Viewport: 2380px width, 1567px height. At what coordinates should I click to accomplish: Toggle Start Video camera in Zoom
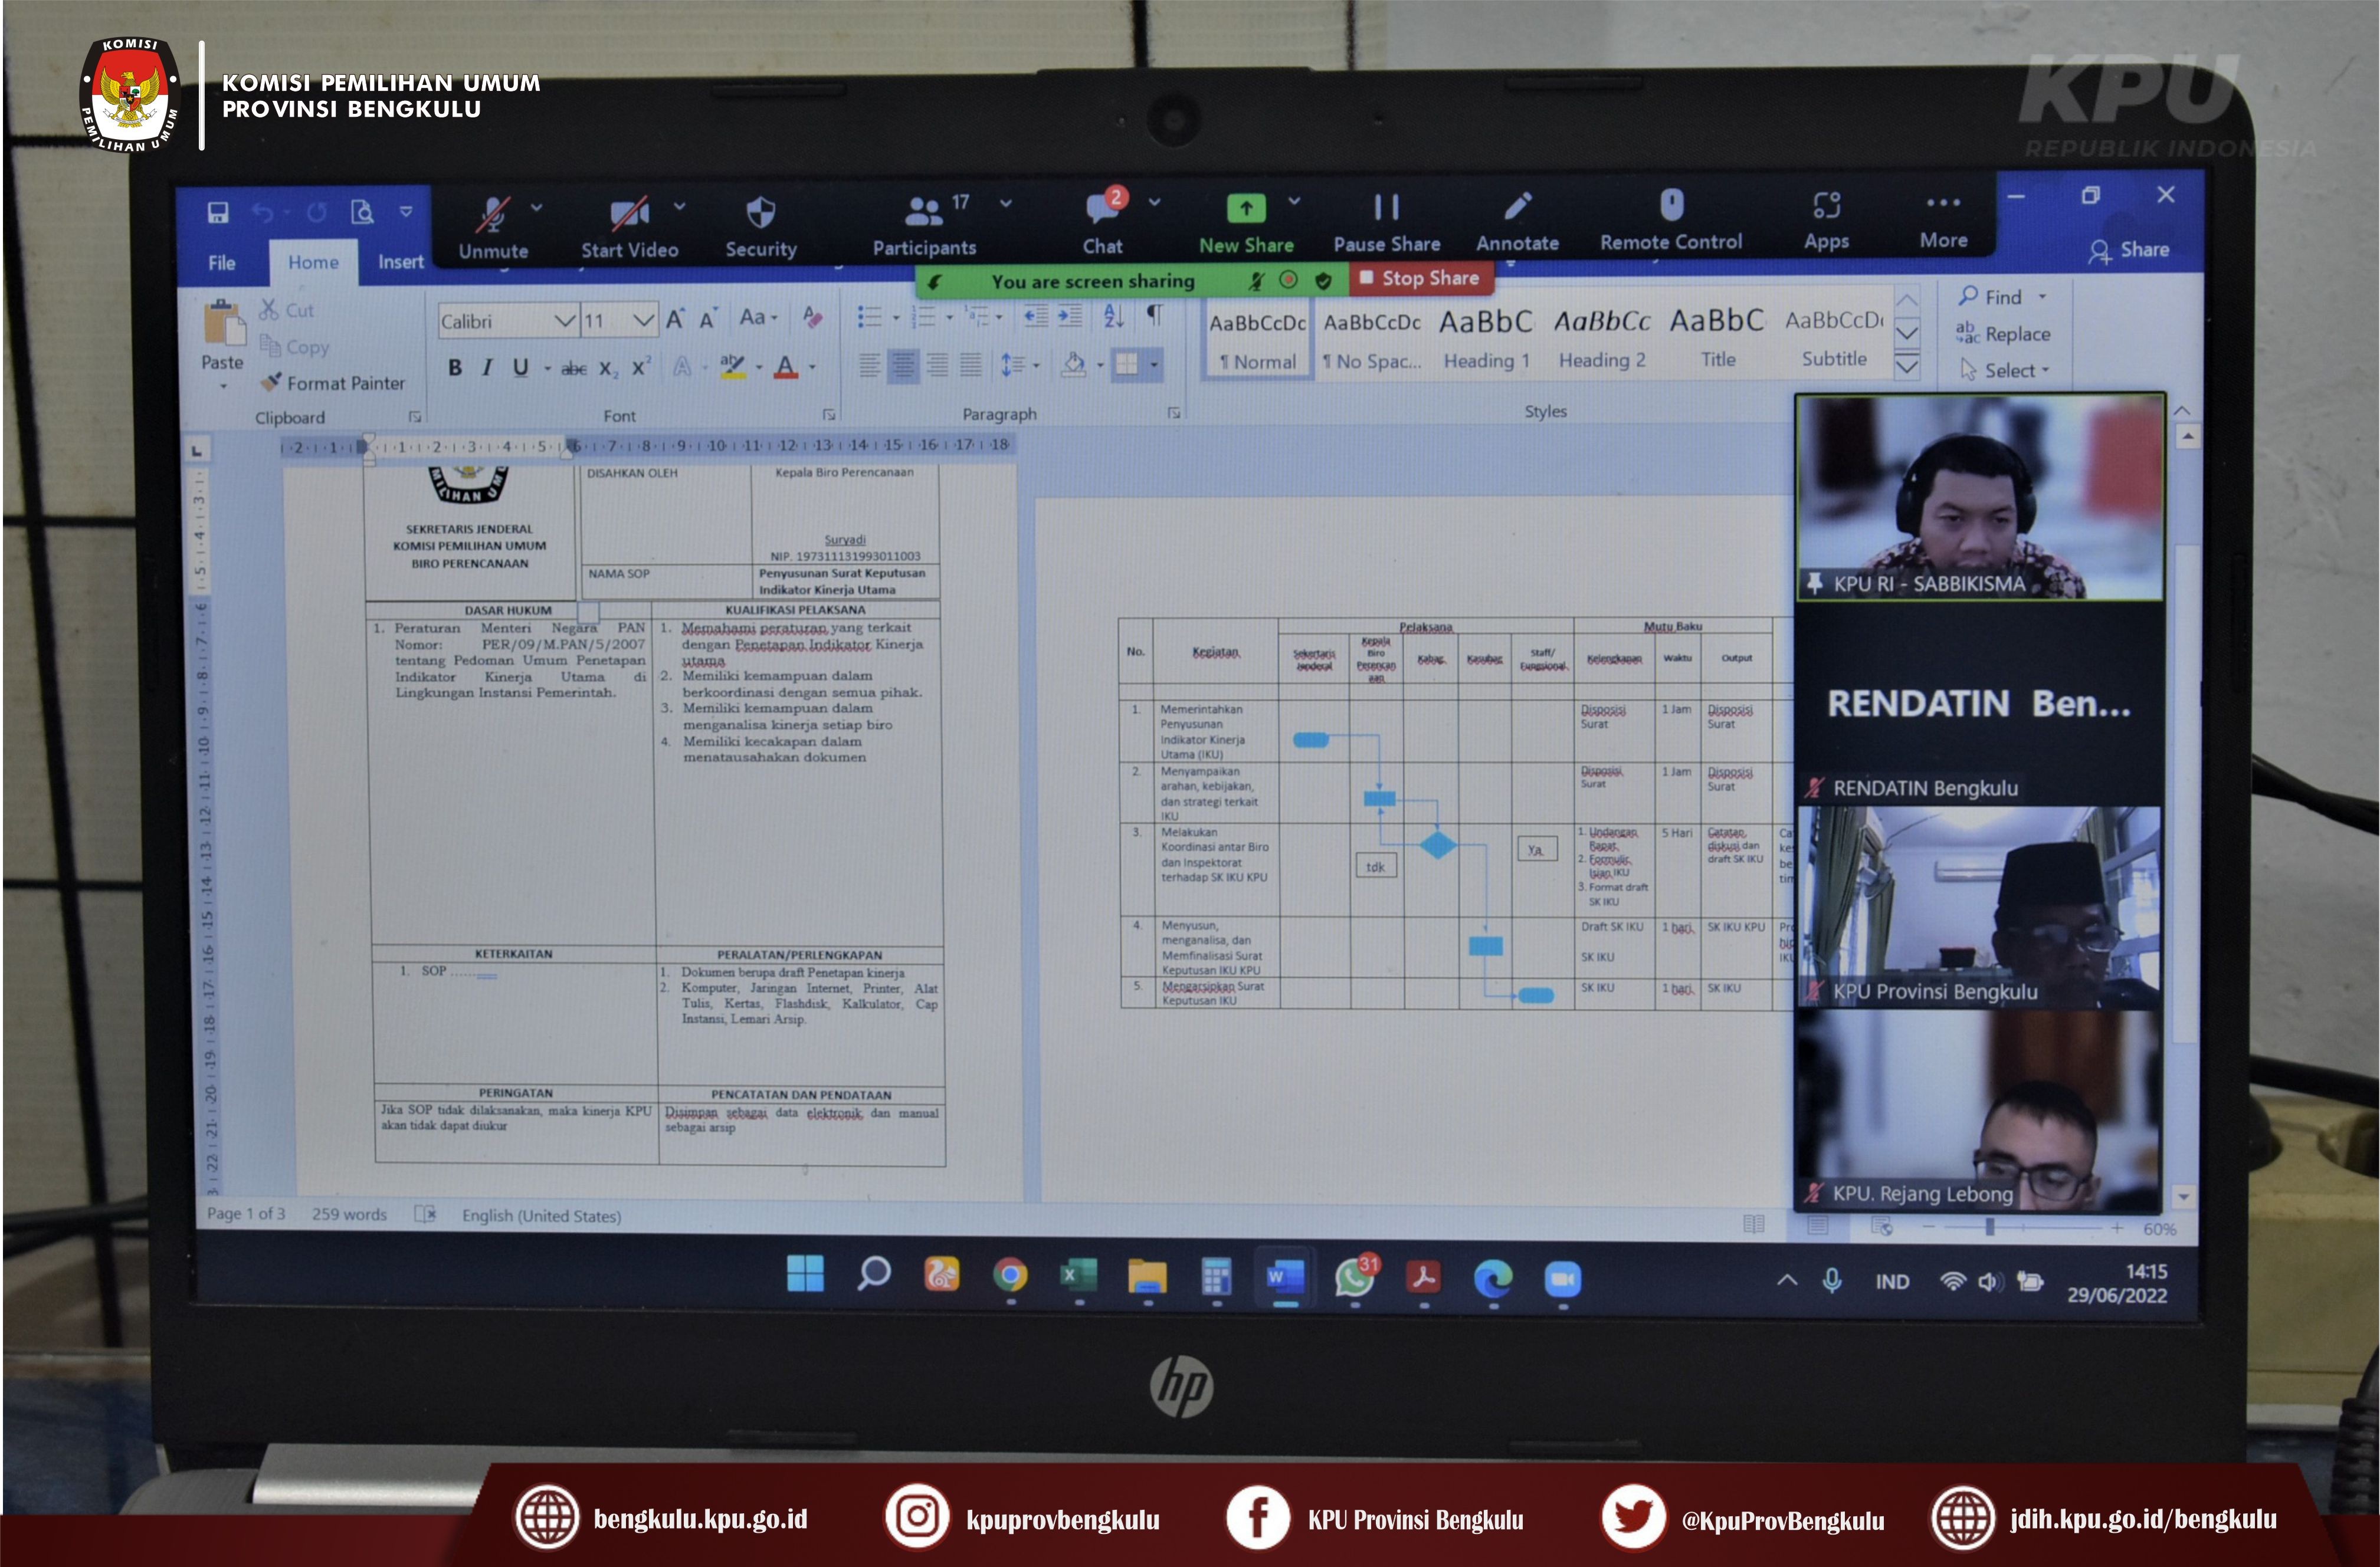629,213
